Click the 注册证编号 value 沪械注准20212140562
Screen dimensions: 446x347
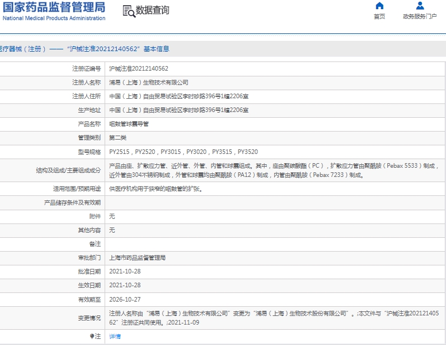(x=139, y=68)
